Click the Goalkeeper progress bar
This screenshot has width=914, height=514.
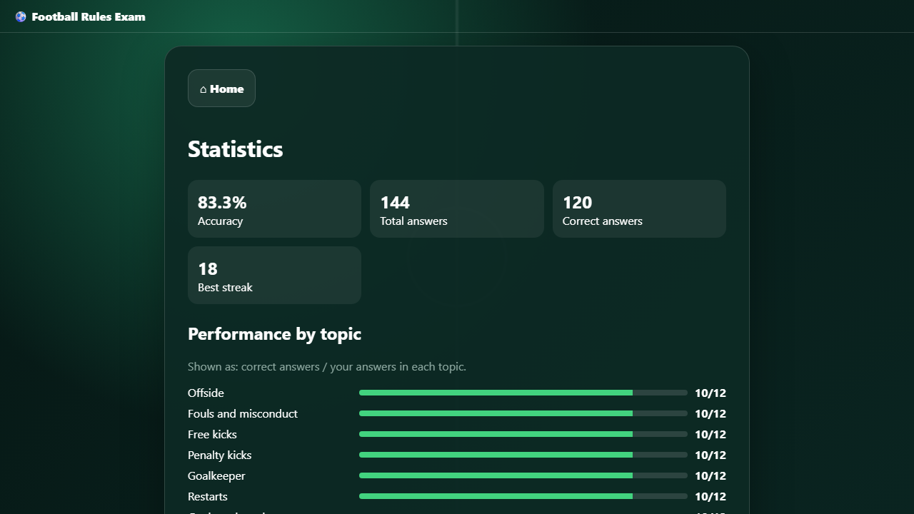523,475
